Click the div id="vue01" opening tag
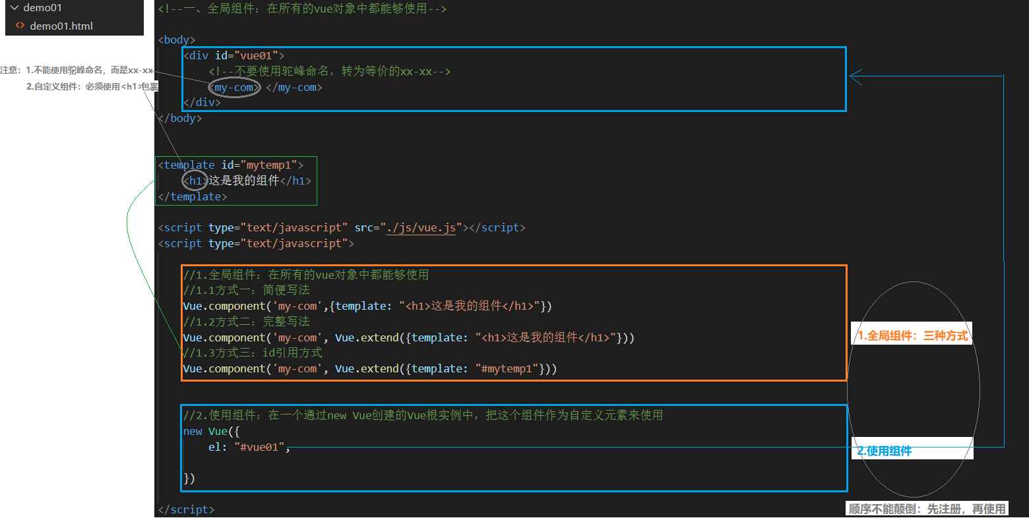This screenshot has height=518, width=1029. pos(234,56)
